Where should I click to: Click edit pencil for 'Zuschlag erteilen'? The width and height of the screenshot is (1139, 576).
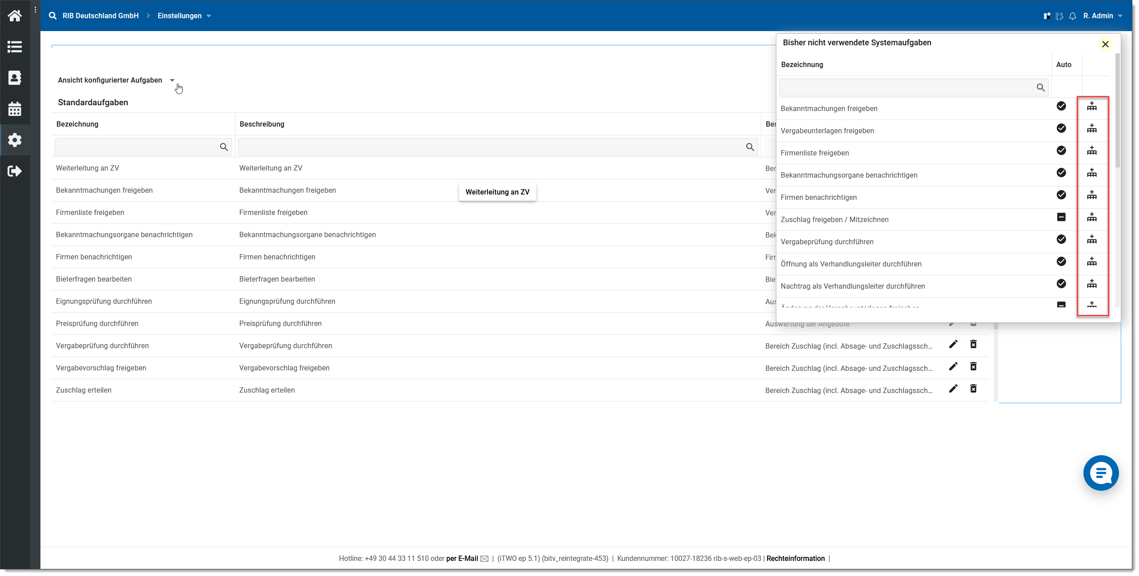953,389
